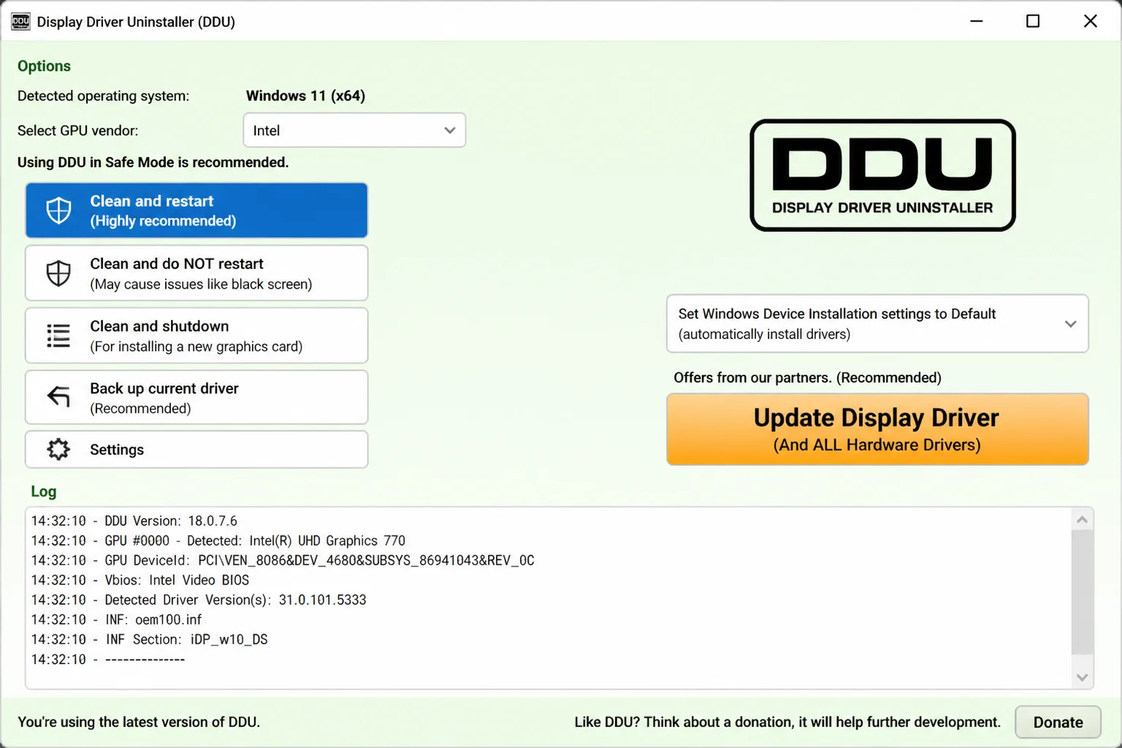This screenshot has width=1122, height=748.
Task: Click Back up current driver (Recommended)
Action: coord(196,397)
